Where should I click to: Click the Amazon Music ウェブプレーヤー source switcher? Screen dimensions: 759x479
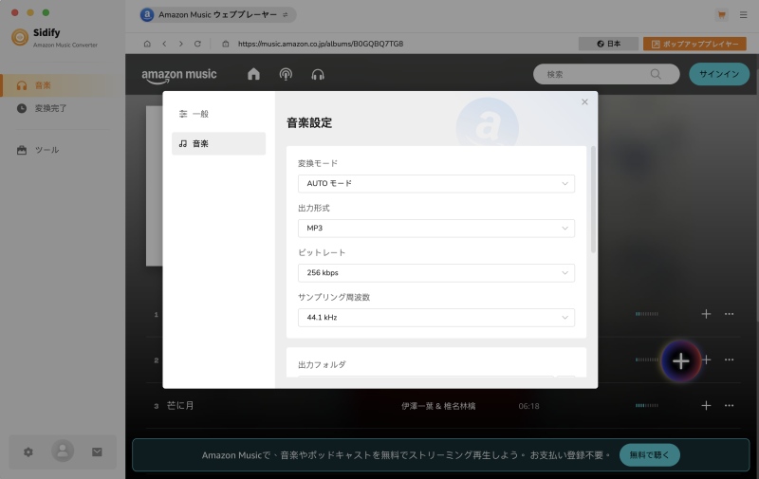(217, 14)
